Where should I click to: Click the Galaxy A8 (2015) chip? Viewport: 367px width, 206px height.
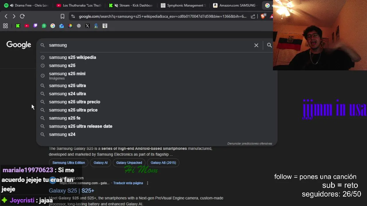coord(163,163)
